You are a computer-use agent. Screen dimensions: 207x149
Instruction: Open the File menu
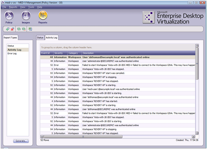pos(4,7)
